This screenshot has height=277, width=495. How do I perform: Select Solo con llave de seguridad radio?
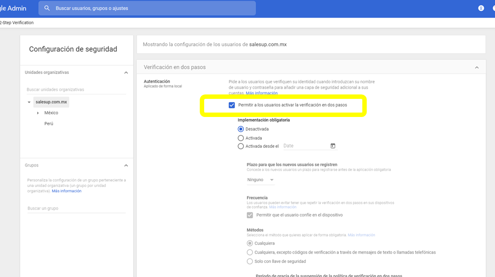point(250,261)
